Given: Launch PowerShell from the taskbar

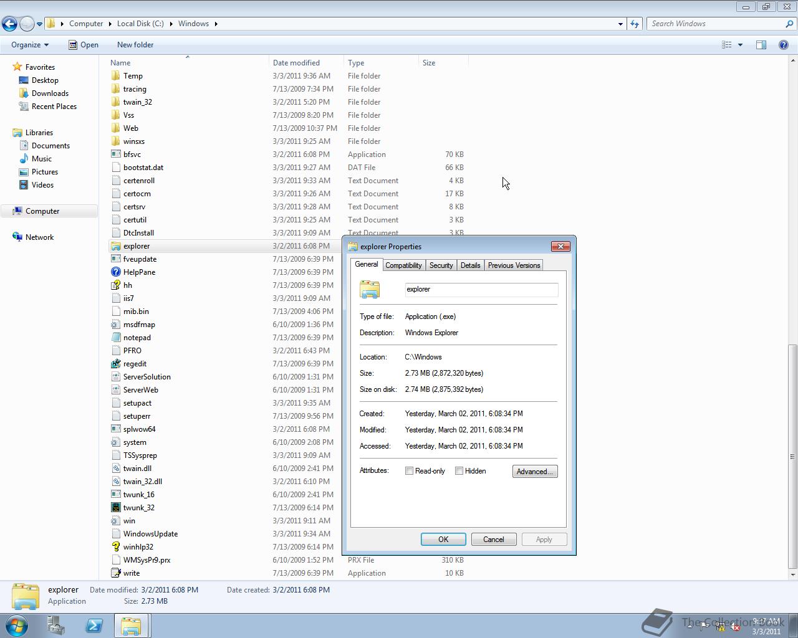Looking at the screenshot, I should (94, 626).
